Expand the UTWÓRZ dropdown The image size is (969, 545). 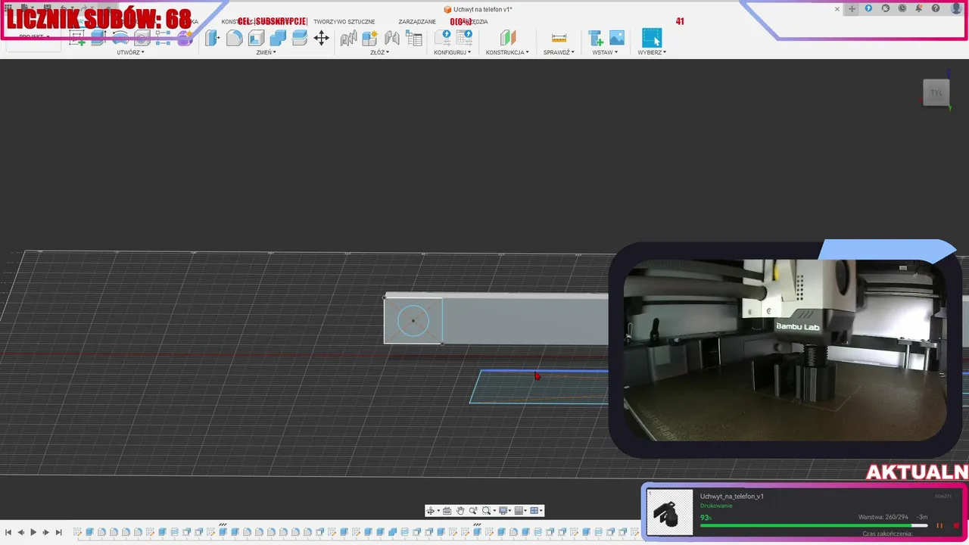click(130, 52)
